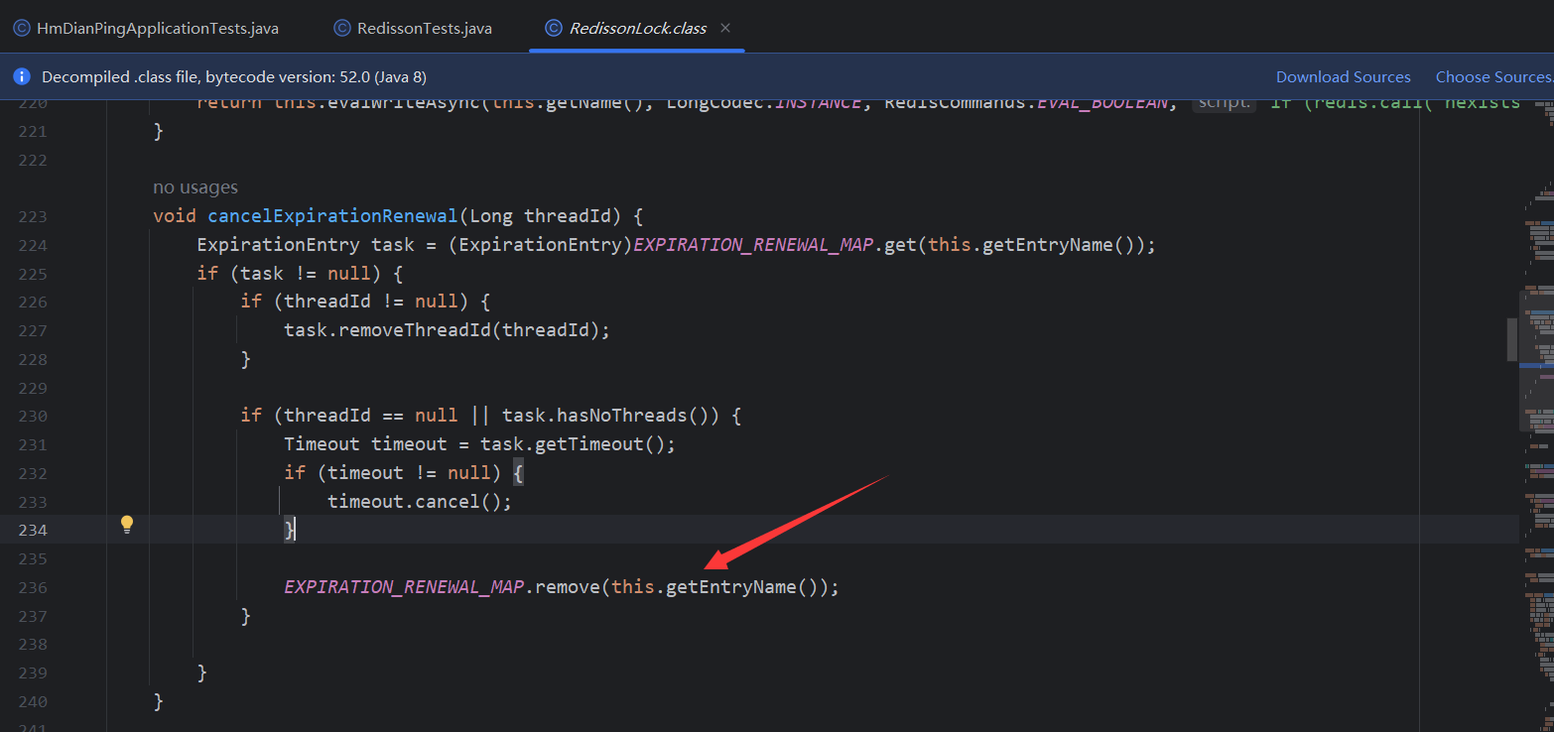Click line number 236 in gutter
The height and width of the screenshot is (732, 1554).
33,587
